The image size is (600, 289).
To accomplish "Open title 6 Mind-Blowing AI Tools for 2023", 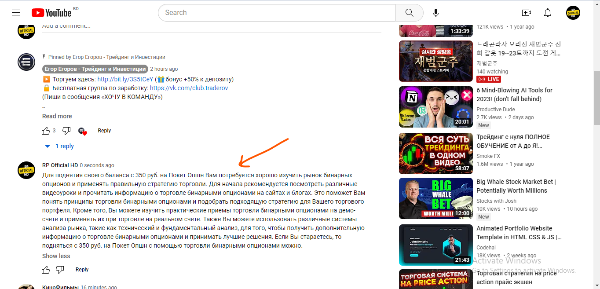I will [x=515, y=95].
